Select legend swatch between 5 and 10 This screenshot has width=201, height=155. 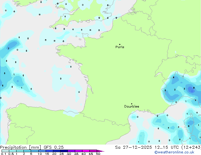(x=35, y=151)
